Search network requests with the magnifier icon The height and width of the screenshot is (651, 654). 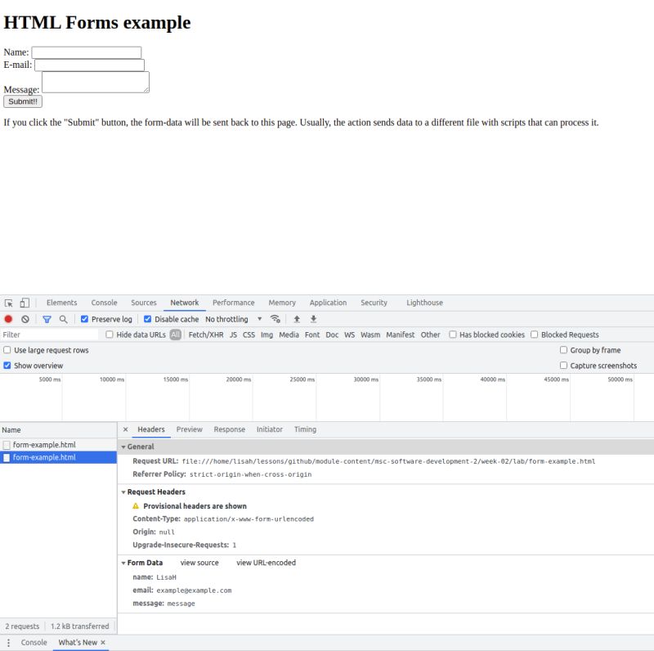[64, 319]
